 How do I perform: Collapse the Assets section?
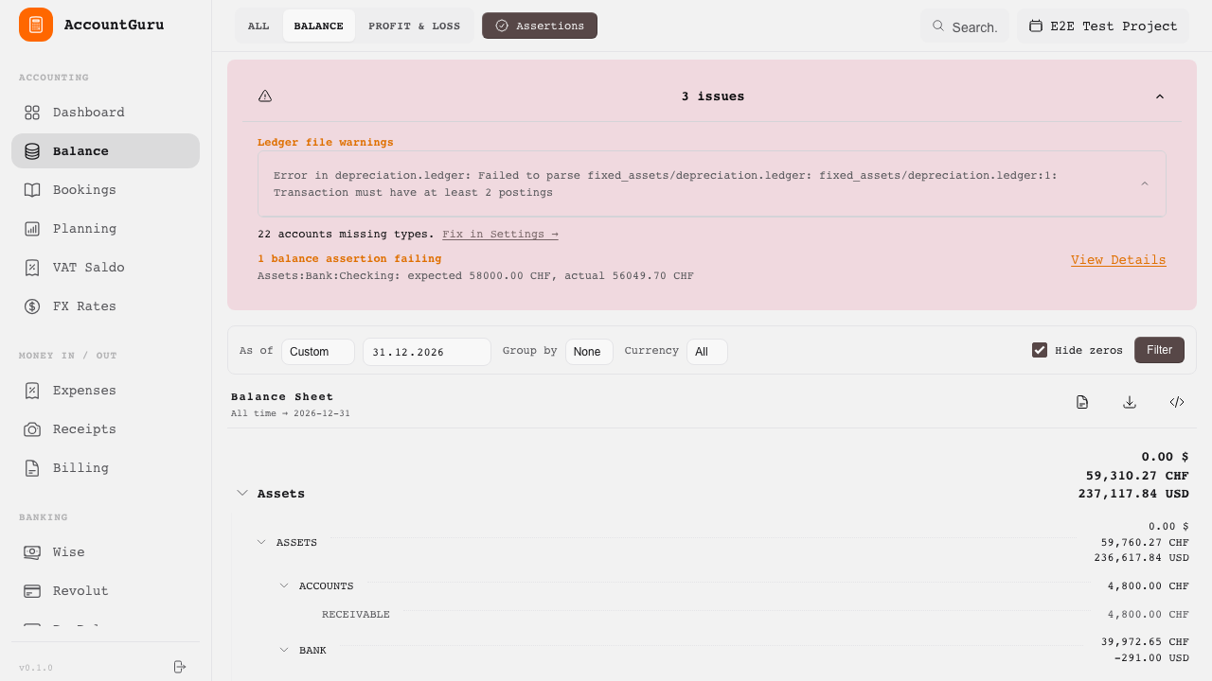click(x=242, y=493)
